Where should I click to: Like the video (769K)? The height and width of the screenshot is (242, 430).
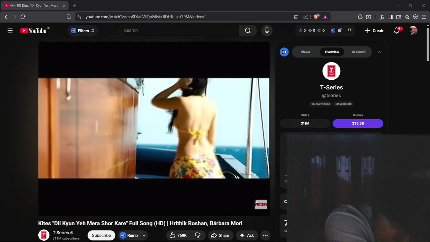[x=178, y=235]
